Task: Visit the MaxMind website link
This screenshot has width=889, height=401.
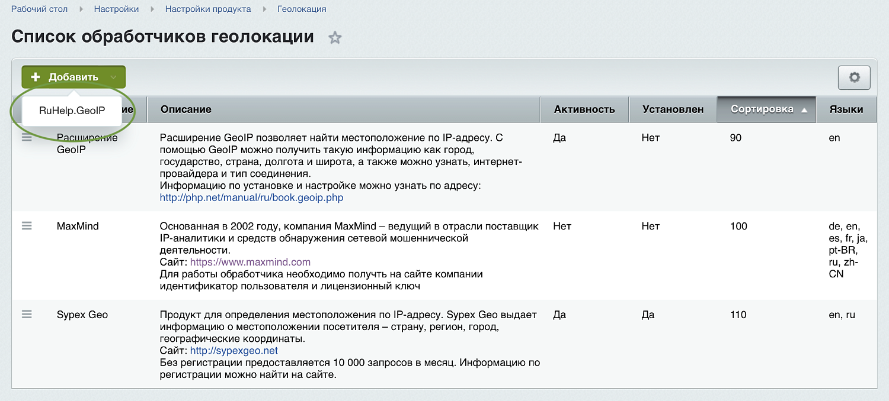Action: point(249,261)
